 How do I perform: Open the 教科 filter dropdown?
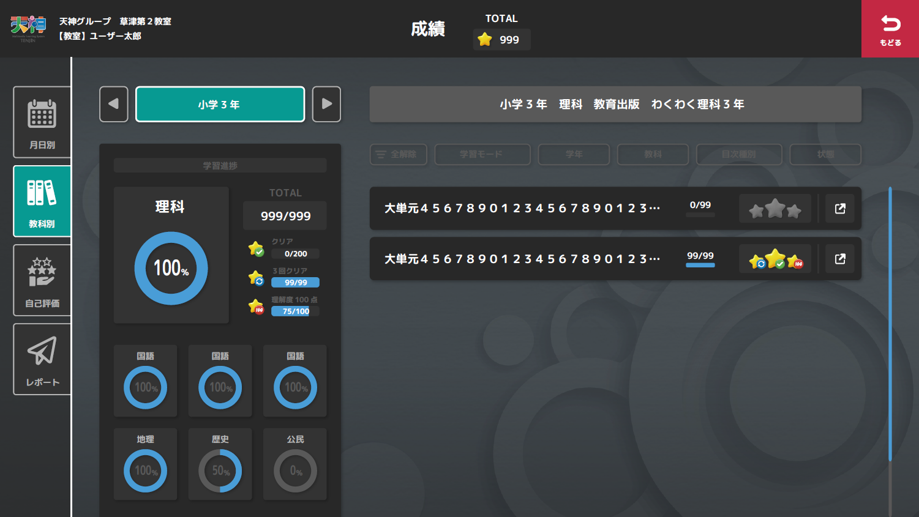tap(653, 154)
